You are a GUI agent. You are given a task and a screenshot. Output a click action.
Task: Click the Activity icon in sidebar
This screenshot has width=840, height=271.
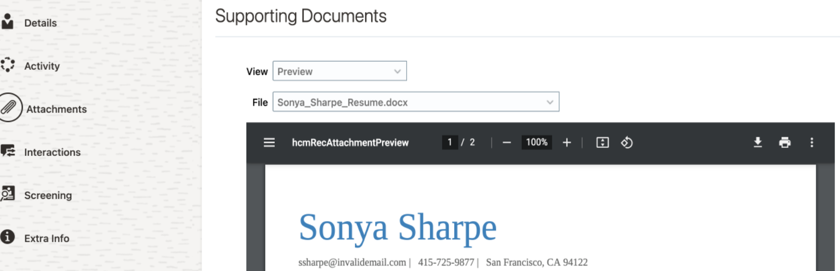coord(7,65)
